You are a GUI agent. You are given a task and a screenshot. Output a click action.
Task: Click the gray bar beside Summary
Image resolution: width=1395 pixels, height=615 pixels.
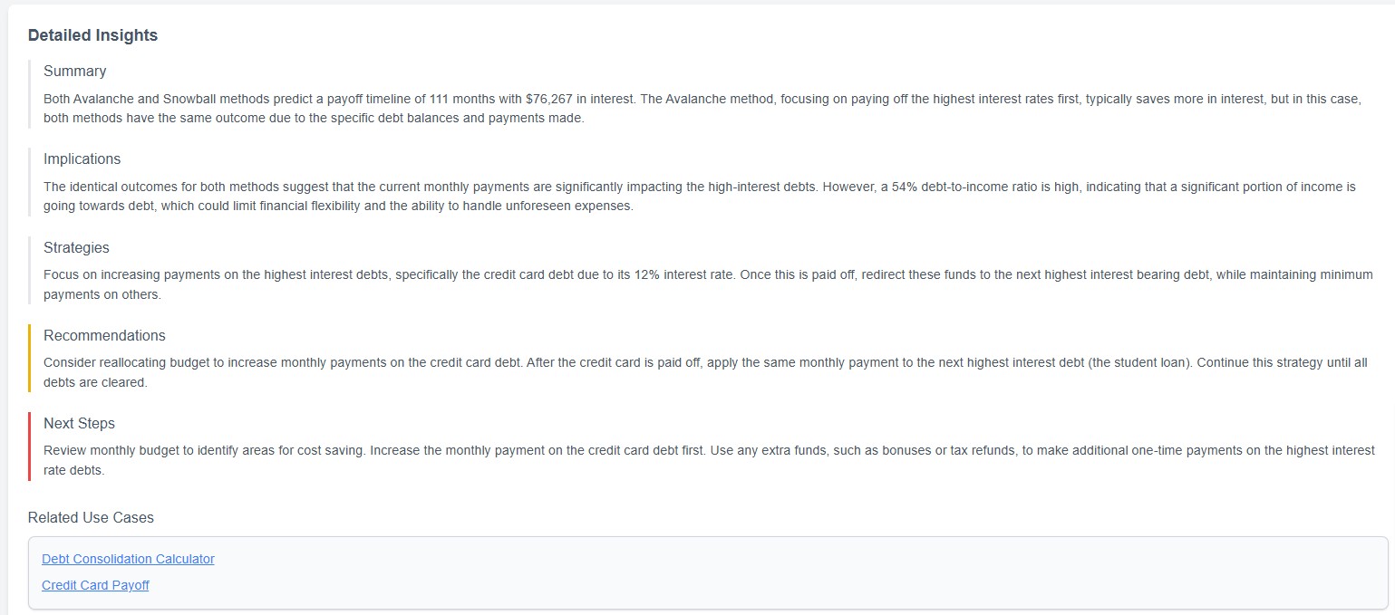30,94
